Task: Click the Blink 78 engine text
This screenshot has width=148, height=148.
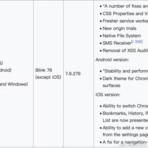Action: 43,70
